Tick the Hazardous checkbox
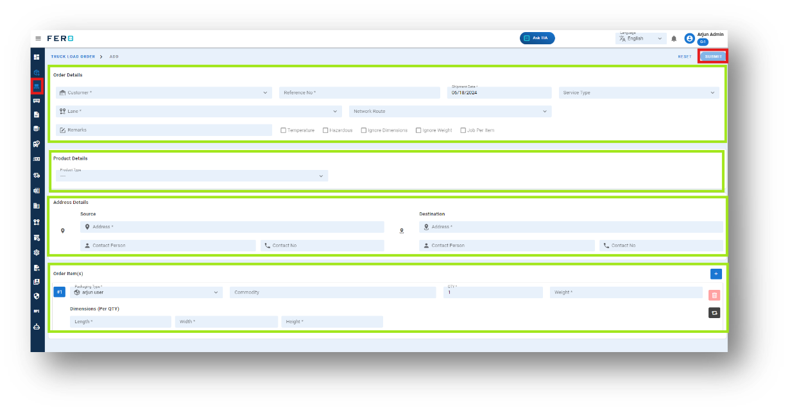Viewport: 790px width, 413px height. click(x=325, y=130)
